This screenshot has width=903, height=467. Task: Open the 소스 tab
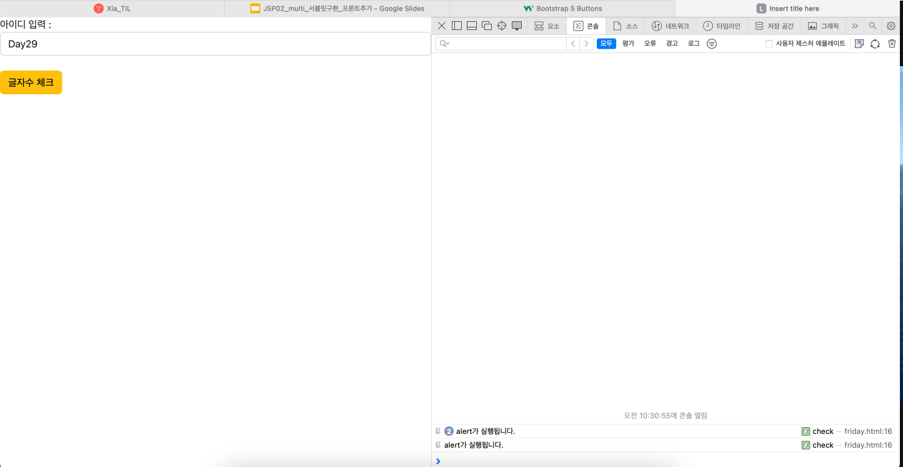(x=625, y=26)
